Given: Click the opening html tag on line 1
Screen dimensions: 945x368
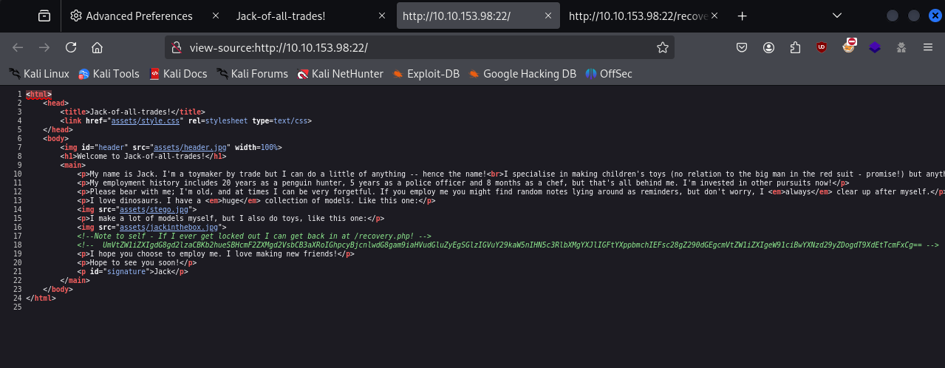Looking at the screenshot, I should click(x=38, y=94).
